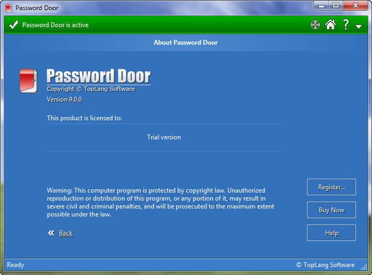Click the 'Ready' status bar text

pyautogui.click(x=15, y=265)
